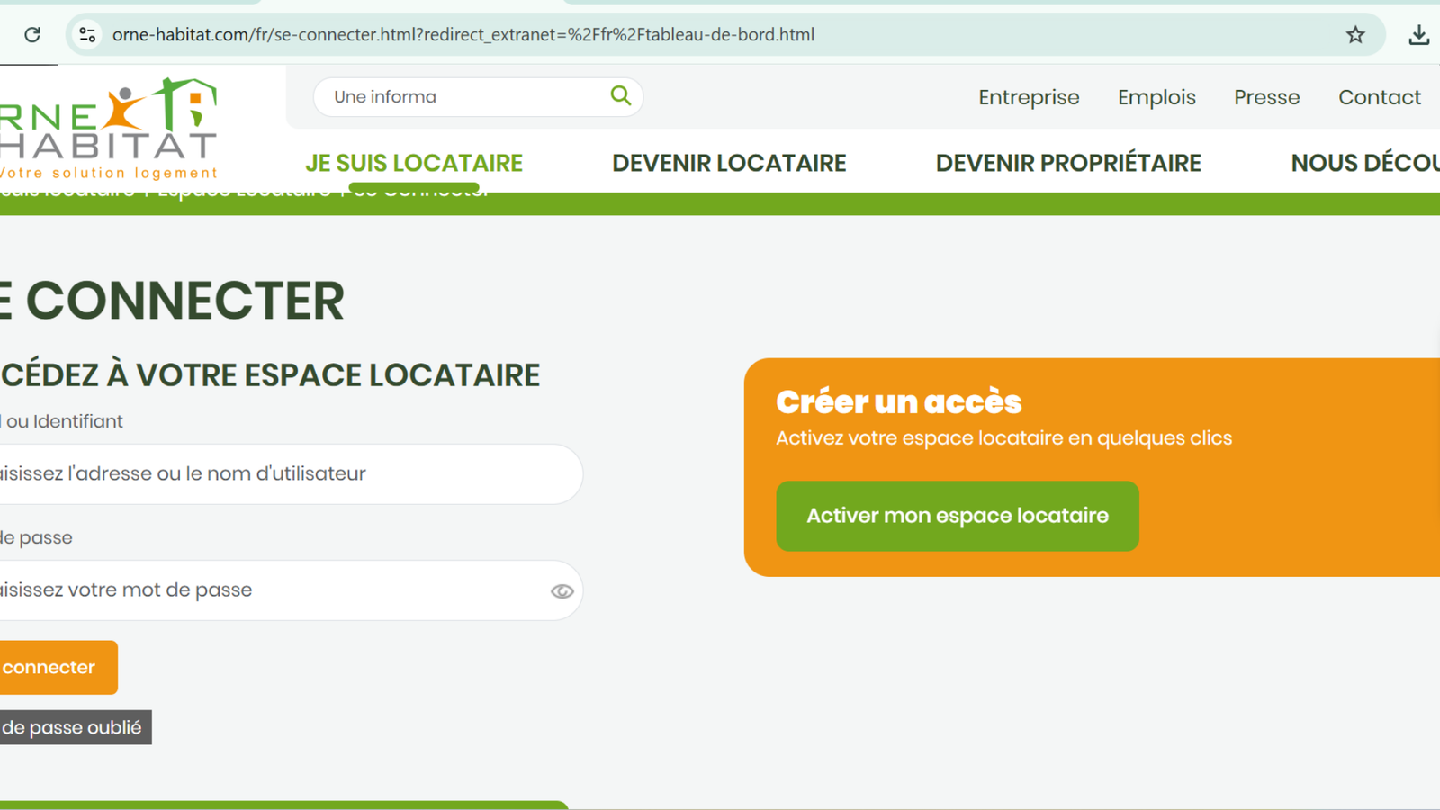Click the Se connecter page heading
The width and height of the screenshot is (1440, 810).
(172, 301)
